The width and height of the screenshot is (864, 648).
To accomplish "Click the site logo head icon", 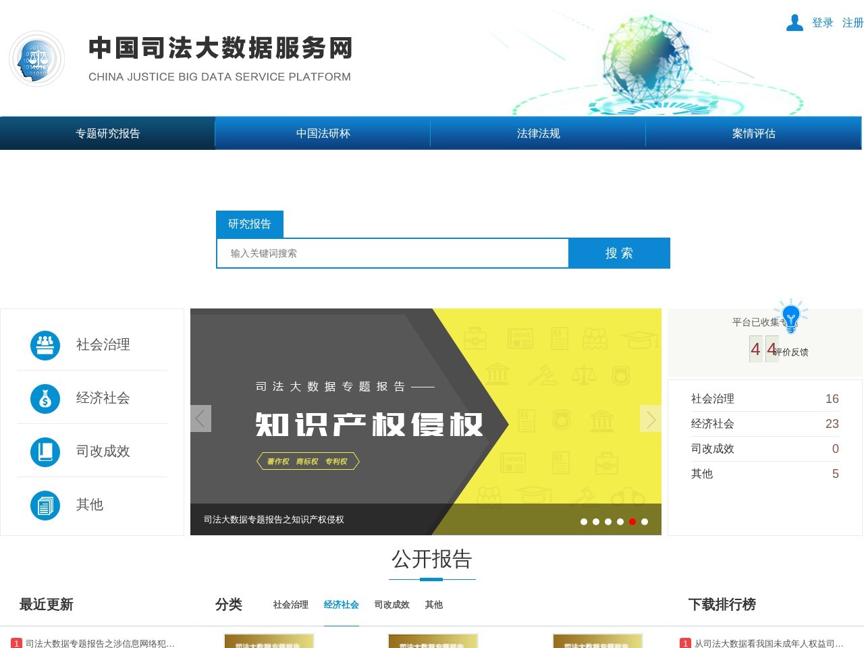I will [x=37, y=59].
